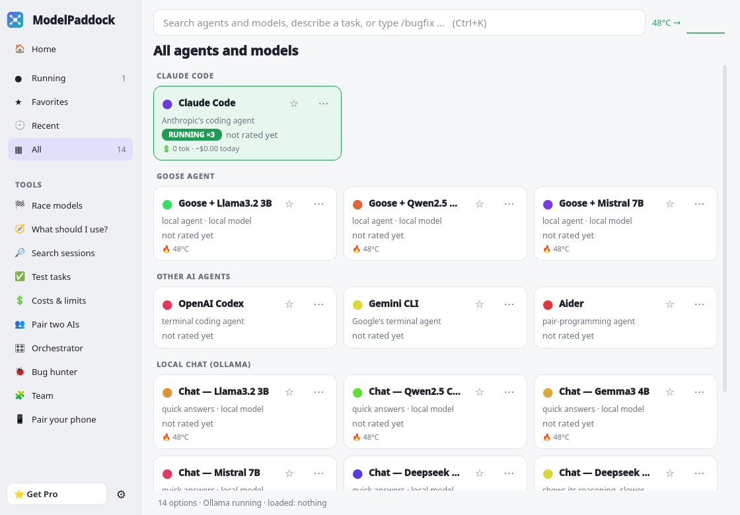Click the Get Pro button

(x=57, y=494)
